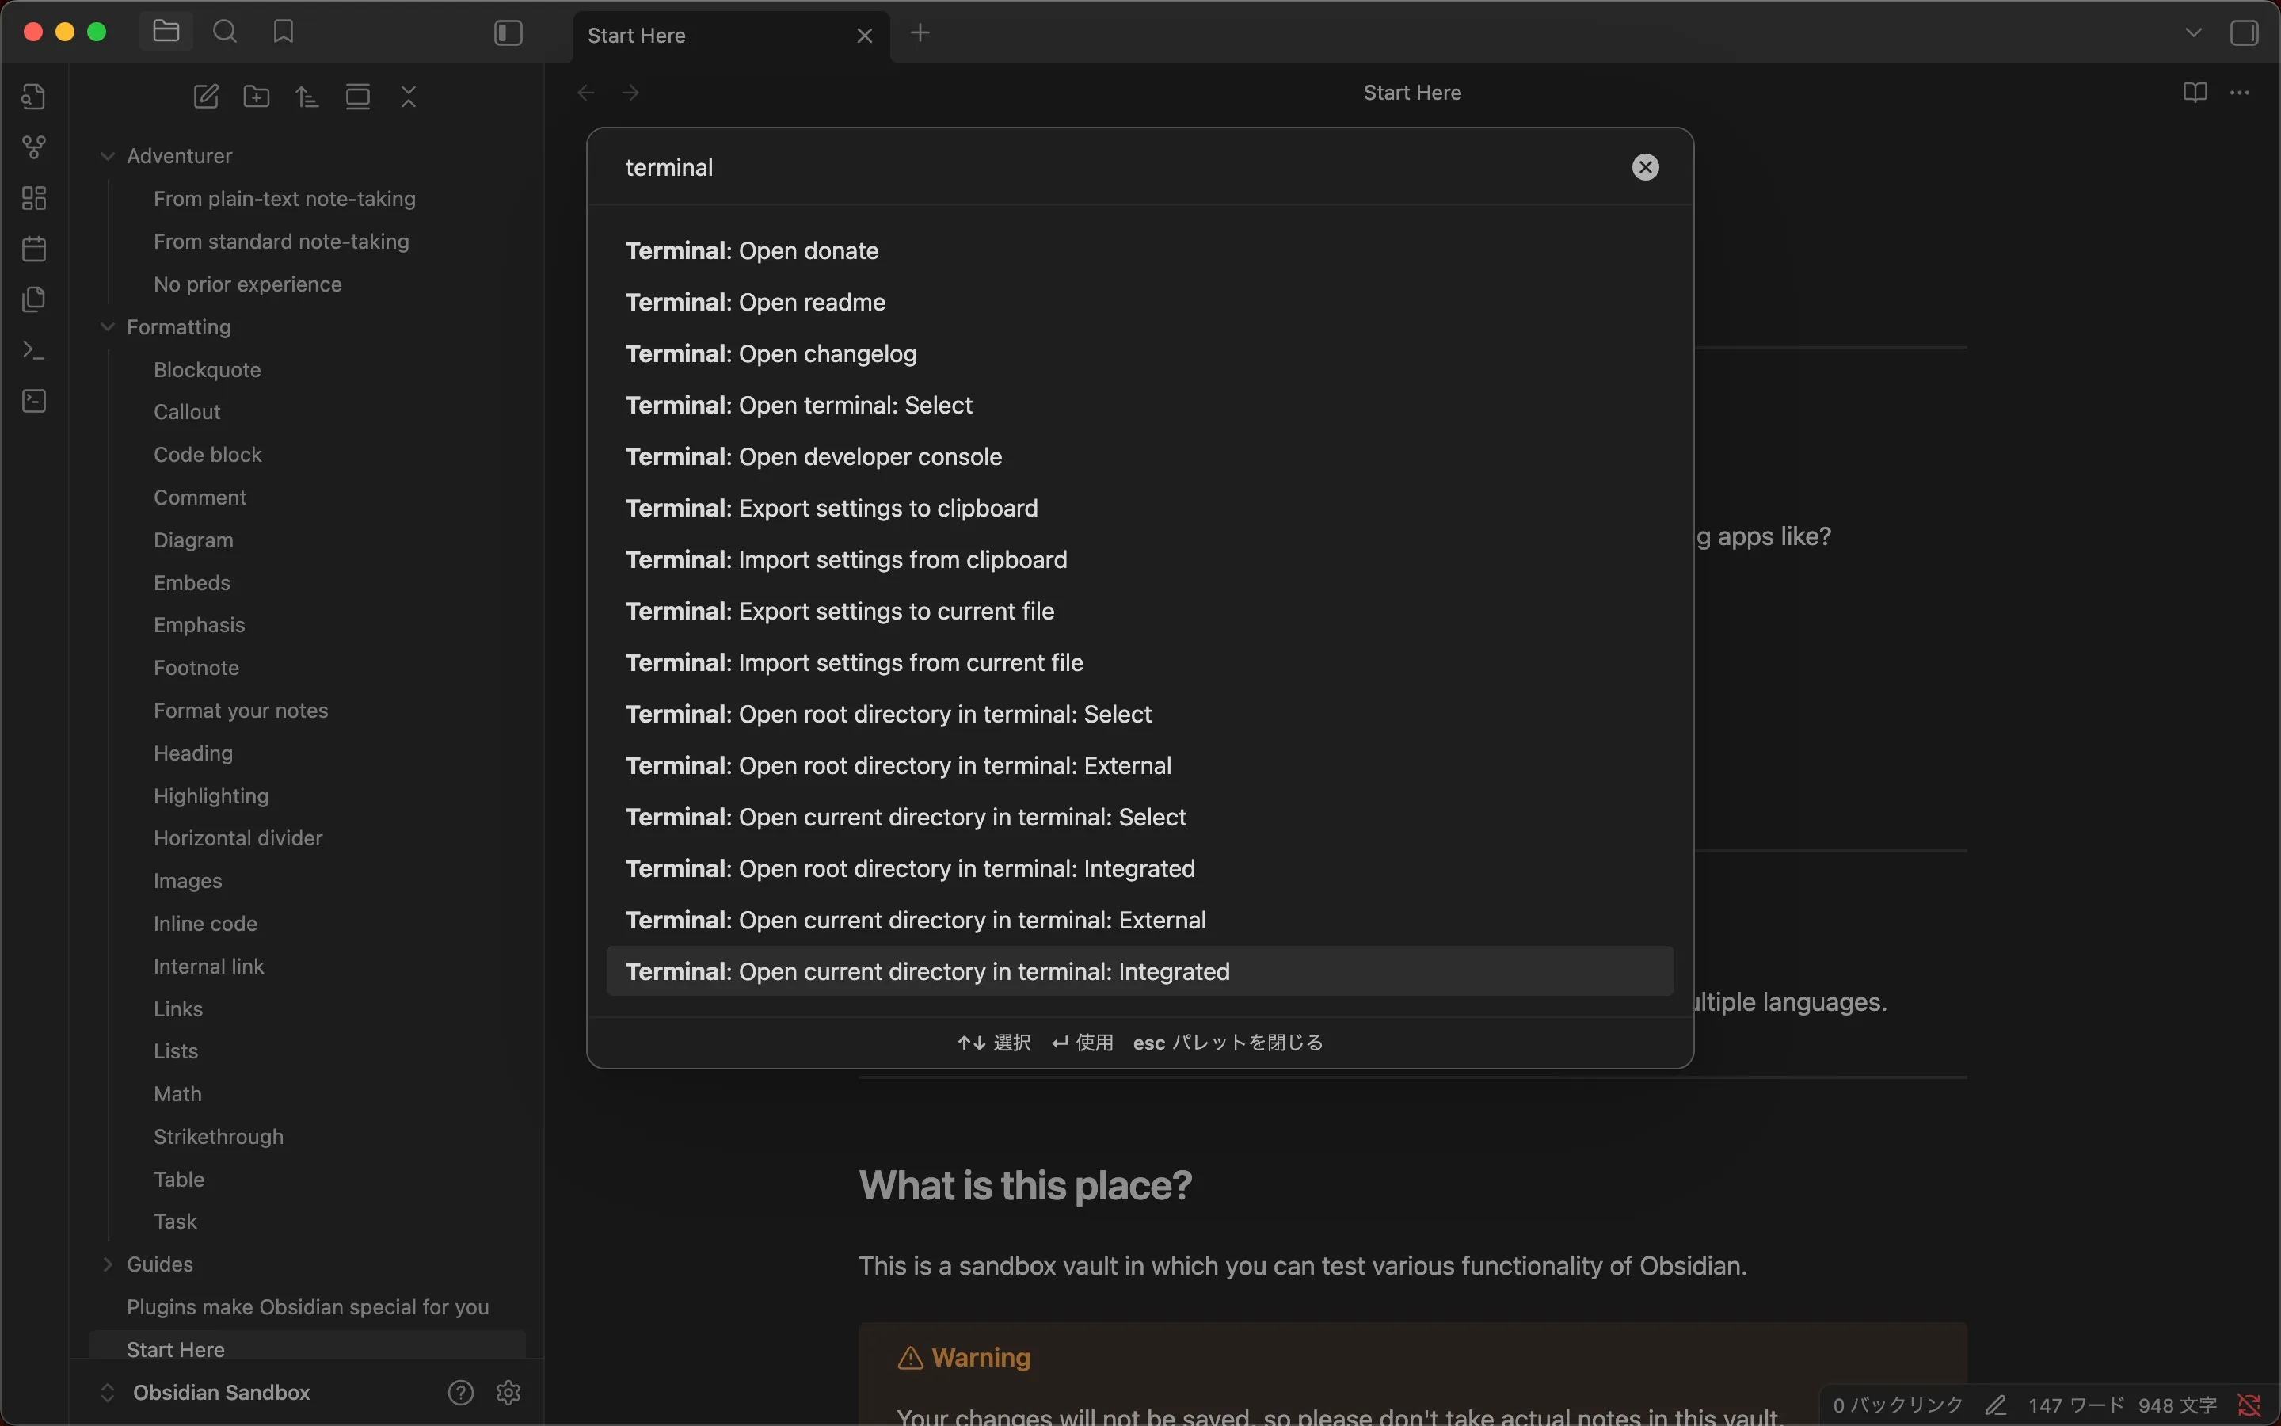The height and width of the screenshot is (1426, 2281).
Task: Switch to reading view book icon
Action: [2195, 93]
